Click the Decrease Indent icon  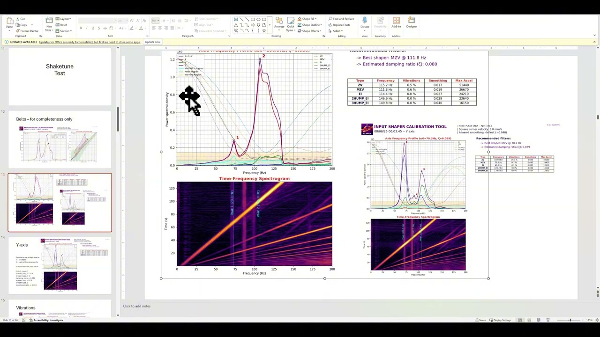click(x=173, y=21)
